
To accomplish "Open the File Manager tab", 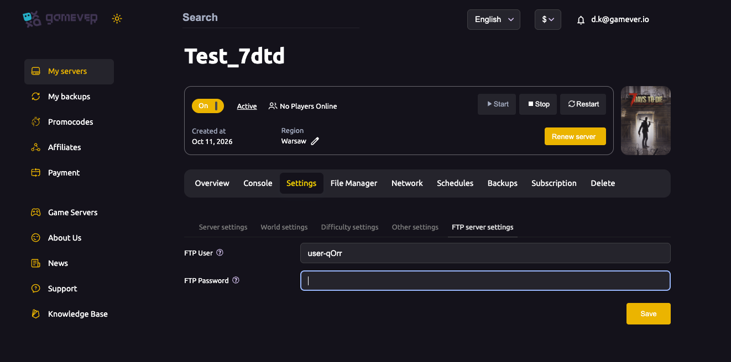I will tap(354, 183).
